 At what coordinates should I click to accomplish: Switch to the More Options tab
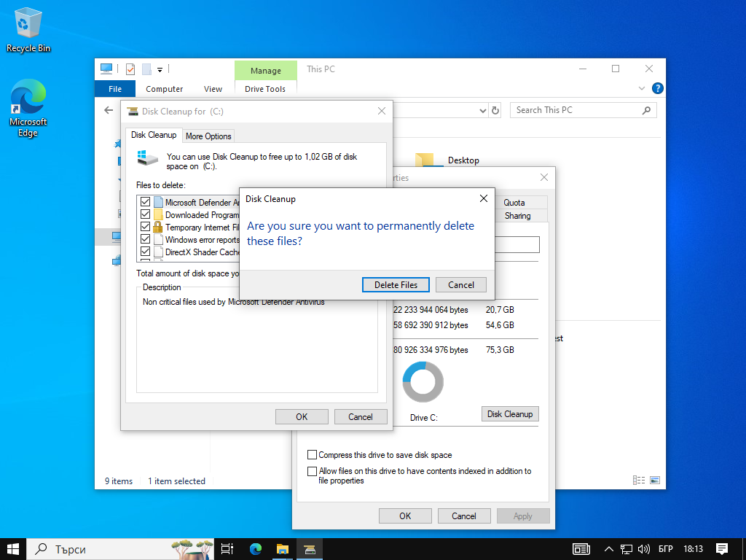click(208, 136)
